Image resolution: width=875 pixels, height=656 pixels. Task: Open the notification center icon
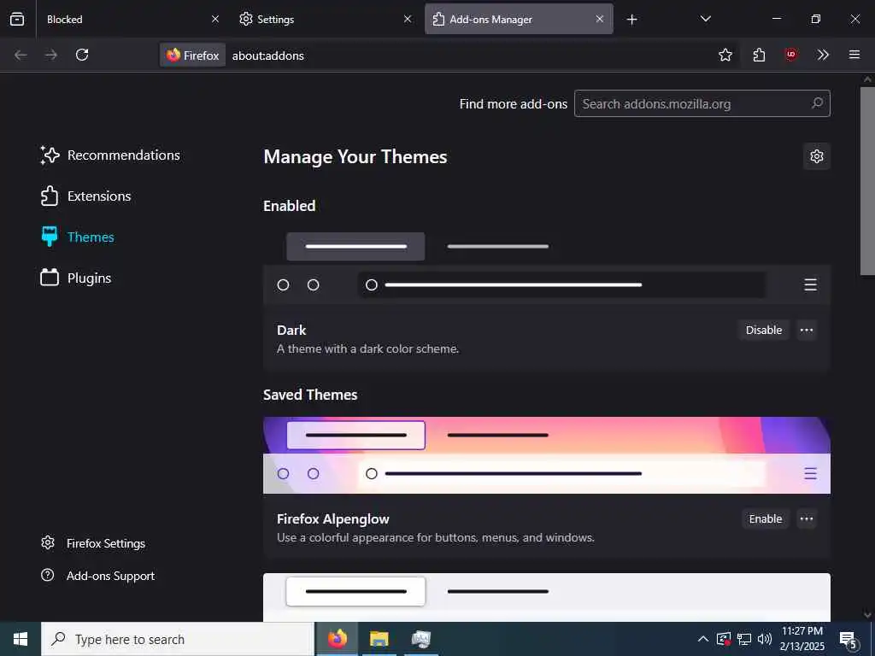(x=849, y=639)
